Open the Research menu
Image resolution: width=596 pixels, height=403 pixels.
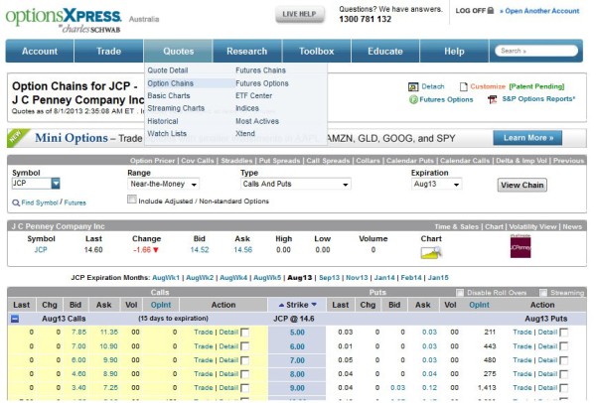pyautogui.click(x=247, y=51)
